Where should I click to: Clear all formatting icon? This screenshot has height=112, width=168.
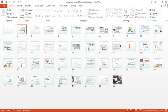point(61,11)
